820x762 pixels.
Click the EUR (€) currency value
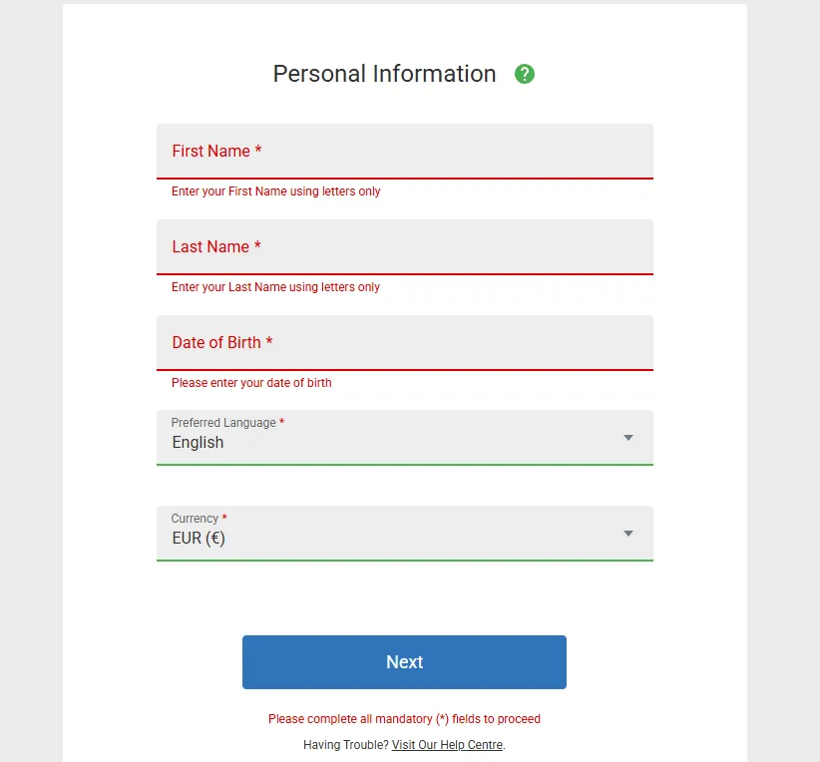pos(199,539)
